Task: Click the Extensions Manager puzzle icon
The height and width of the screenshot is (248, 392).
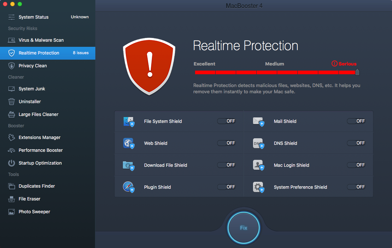Action: point(11,138)
